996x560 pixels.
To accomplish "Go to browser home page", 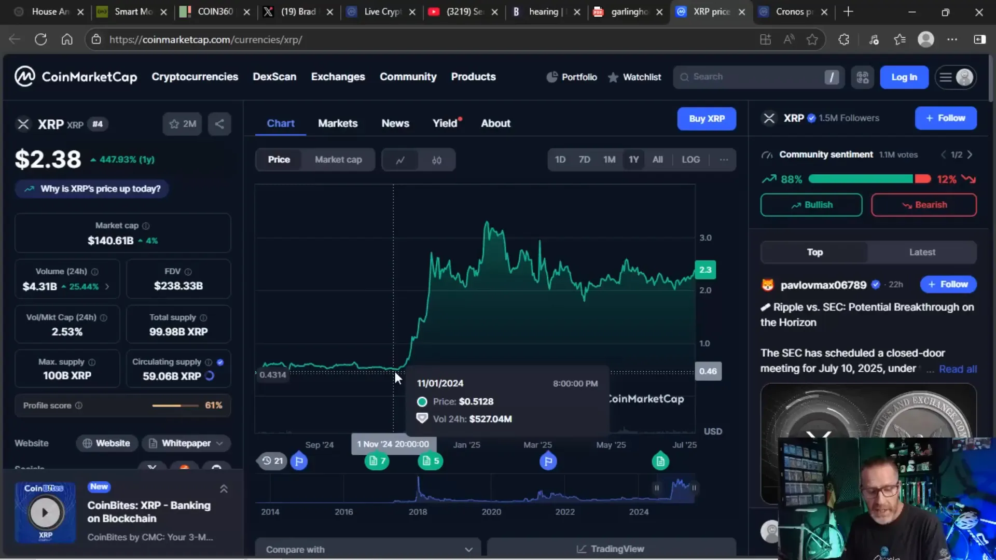I will point(67,39).
